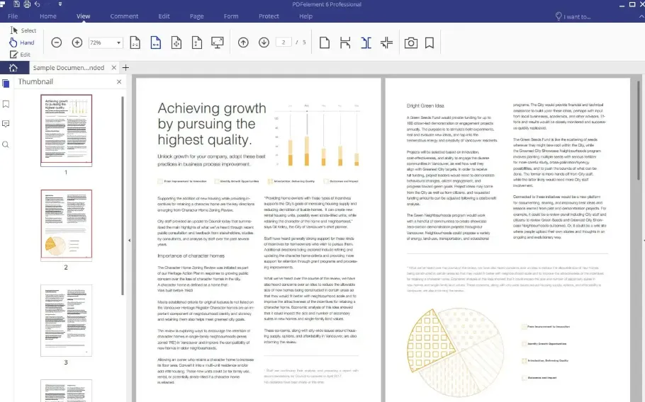Undo with title bar arrow icon

tap(38, 4)
